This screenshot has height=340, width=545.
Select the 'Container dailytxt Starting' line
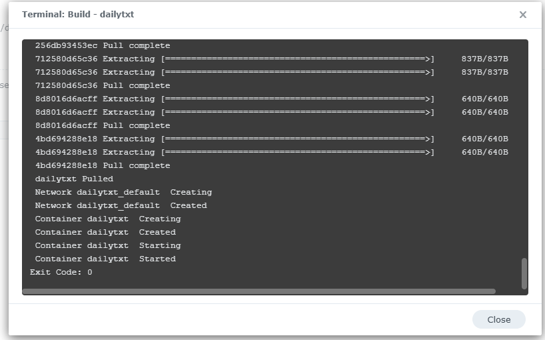105,245
